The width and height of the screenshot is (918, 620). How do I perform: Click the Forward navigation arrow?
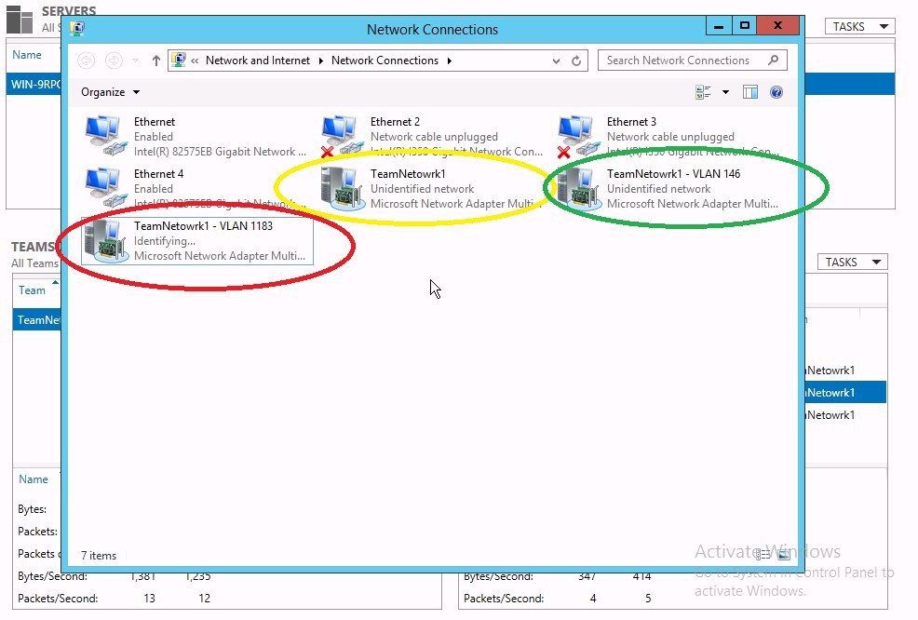(x=114, y=61)
